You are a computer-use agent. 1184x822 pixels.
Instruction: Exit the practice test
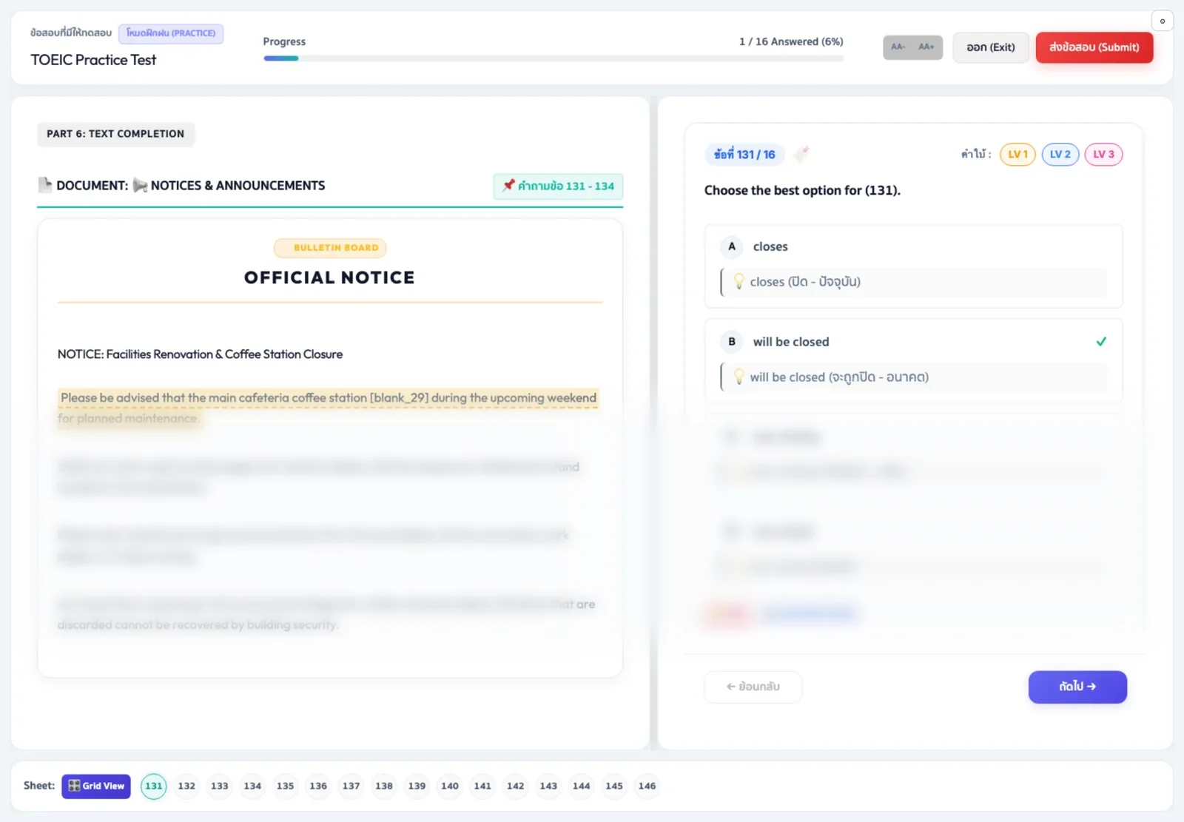pos(990,47)
